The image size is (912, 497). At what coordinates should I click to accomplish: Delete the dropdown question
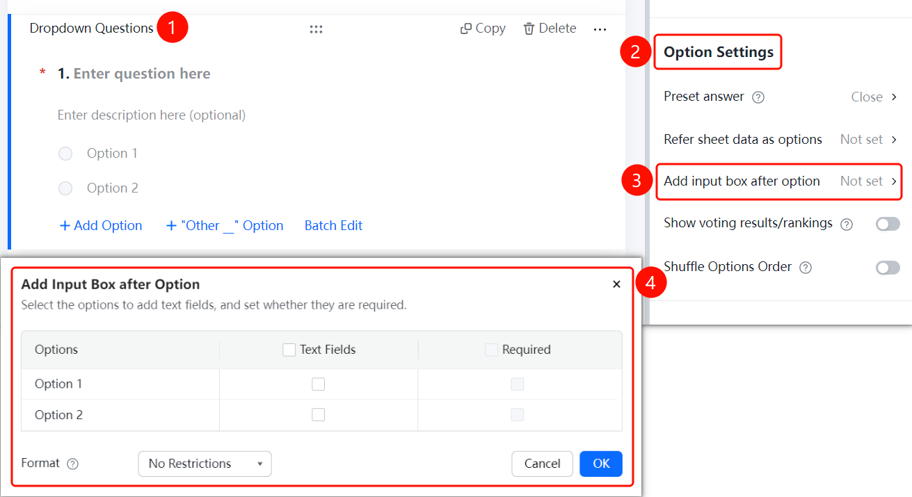point(550,28)
